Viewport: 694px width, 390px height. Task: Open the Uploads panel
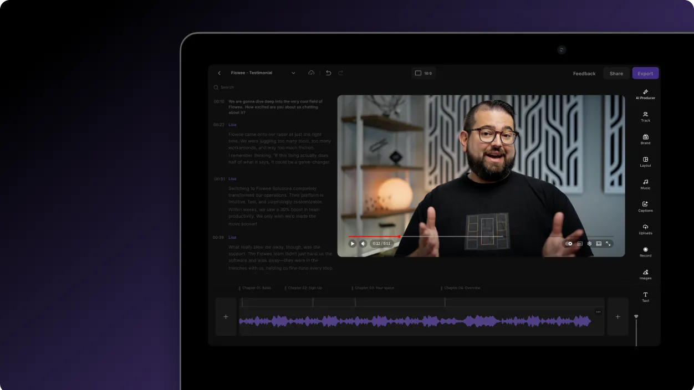645,229
